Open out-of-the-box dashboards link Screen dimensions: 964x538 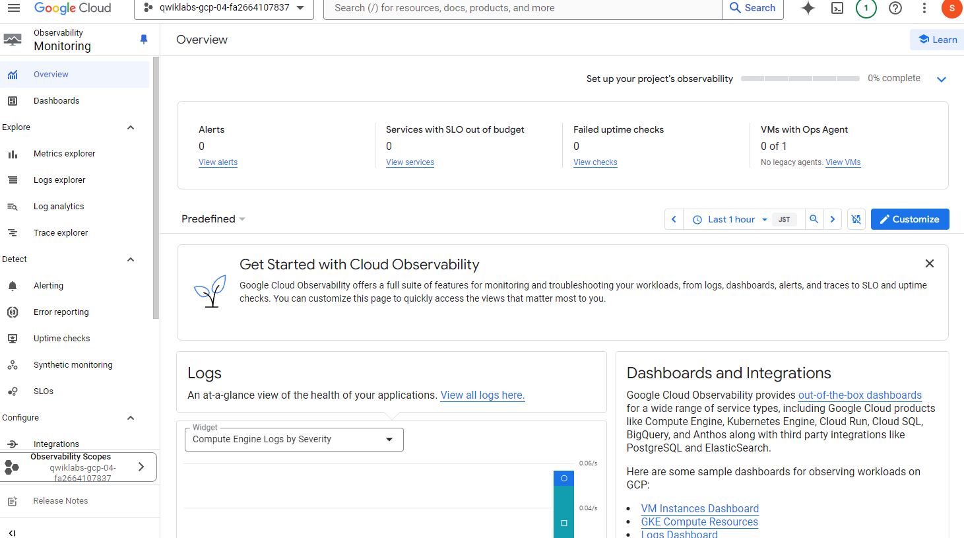pos(860,395)
